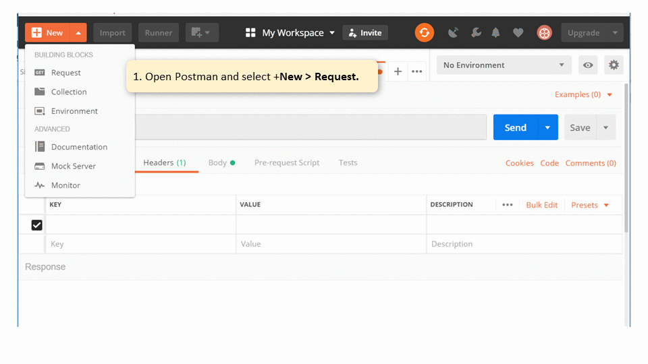Open the wrench settings icon
This screenshot has height=364, width=648.
(x=476, y=32)
